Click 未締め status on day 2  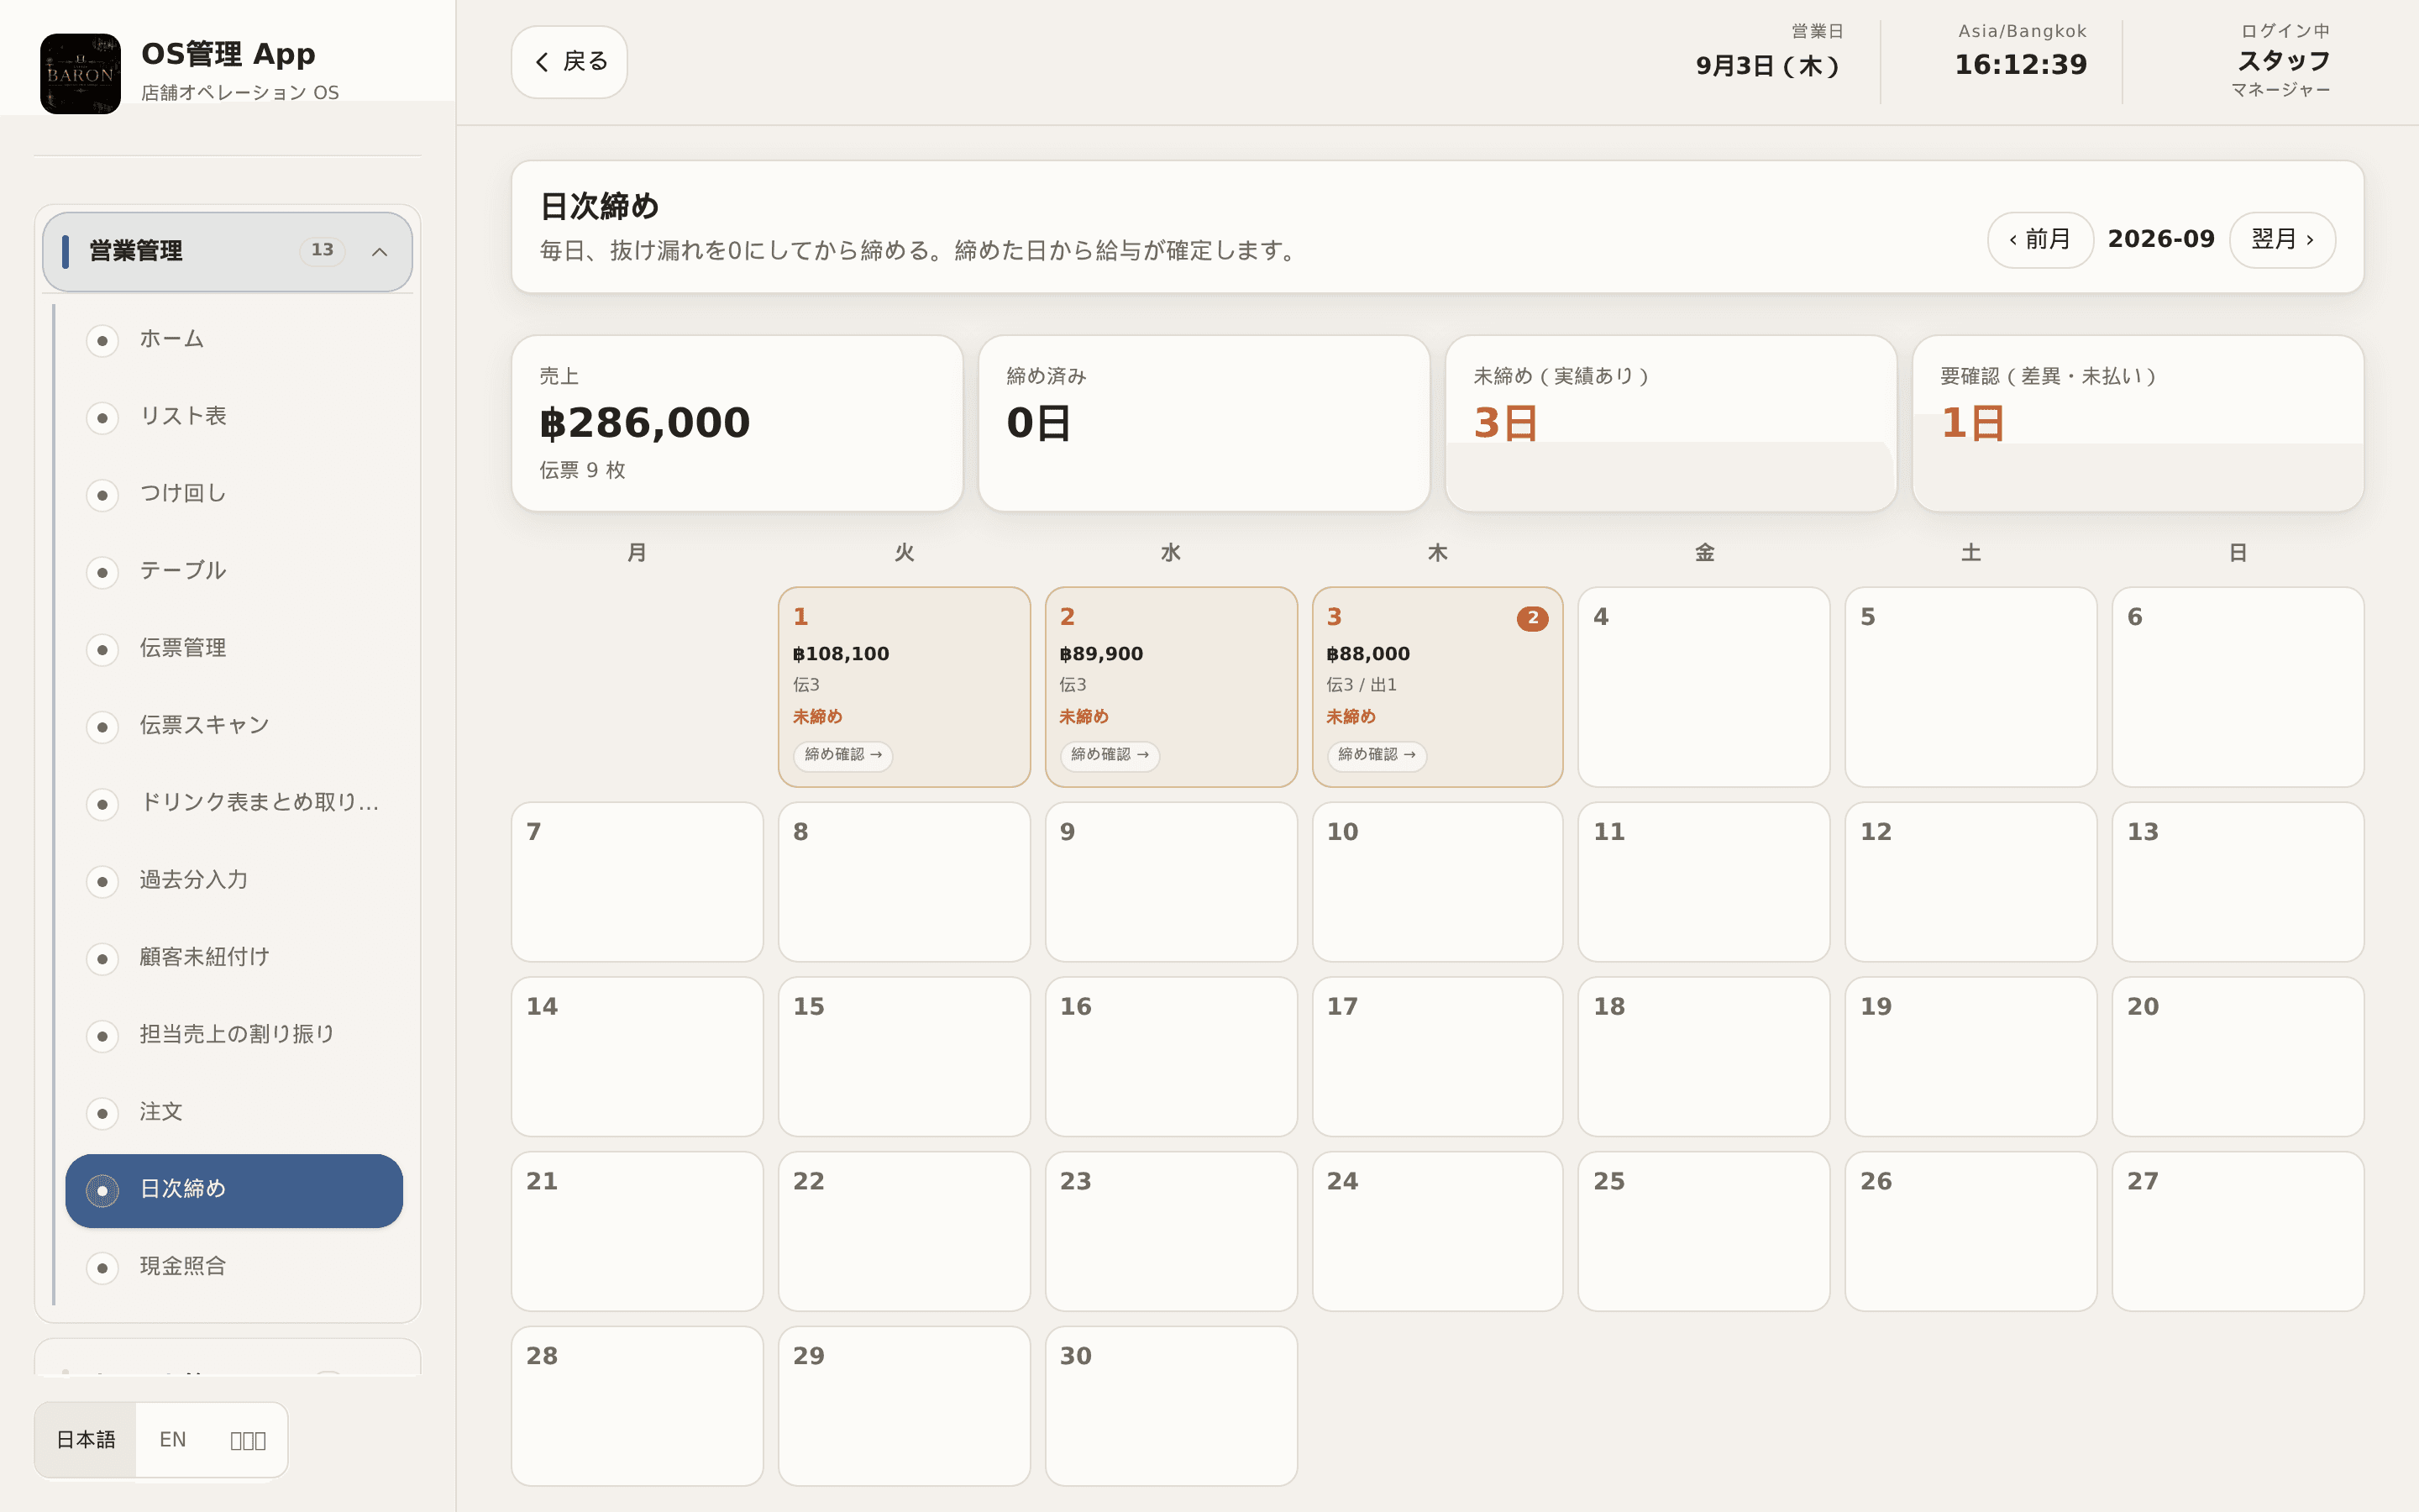pos(1084,717)
